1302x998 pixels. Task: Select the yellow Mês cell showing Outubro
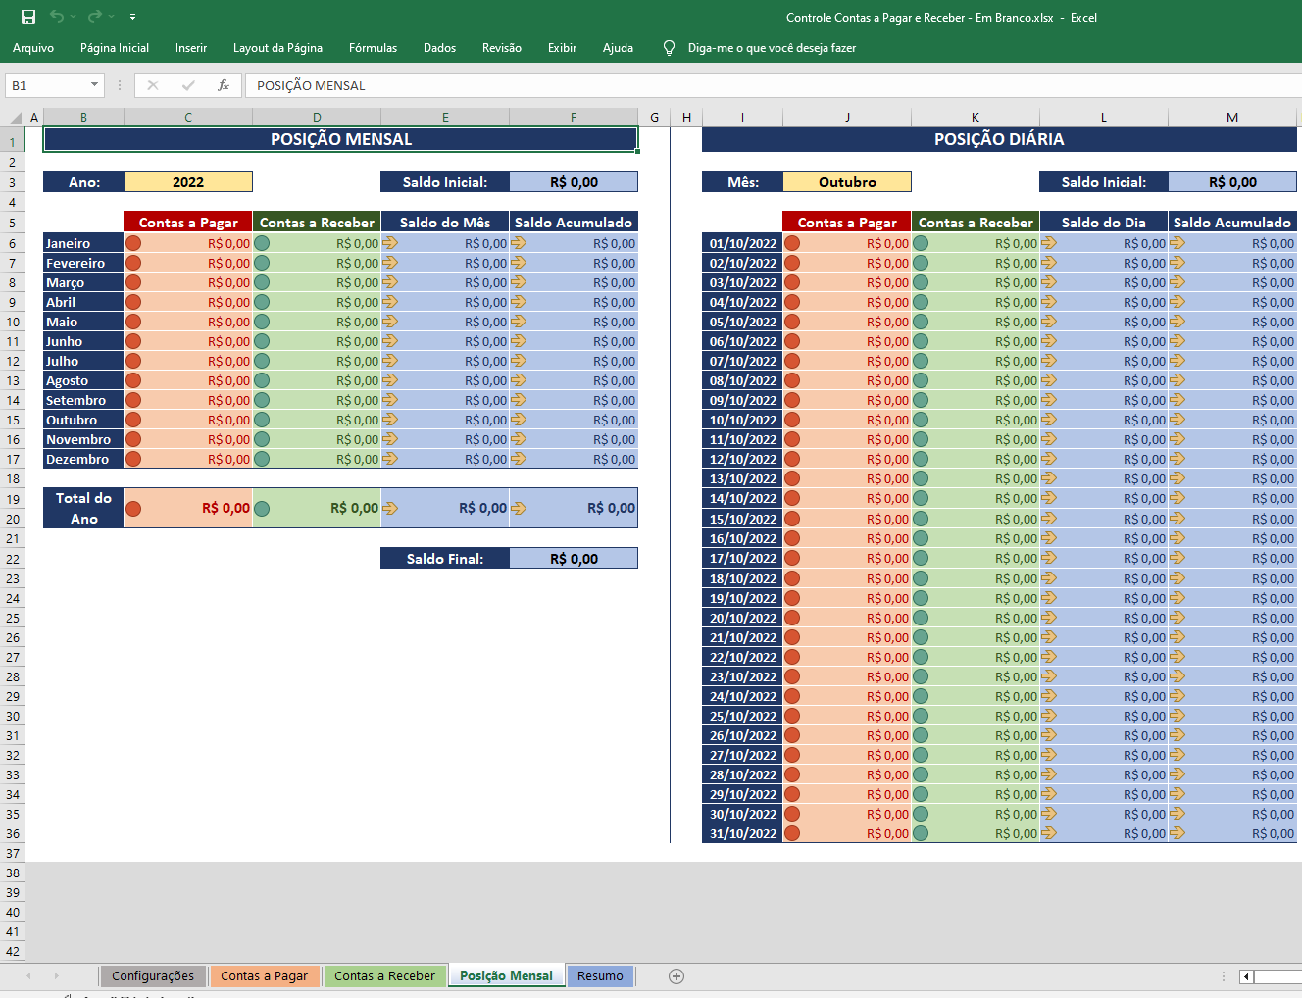[x=847, y=182]
